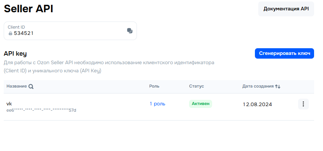
Task: Click the Seller API page heading
Action: tap(28, 9)
